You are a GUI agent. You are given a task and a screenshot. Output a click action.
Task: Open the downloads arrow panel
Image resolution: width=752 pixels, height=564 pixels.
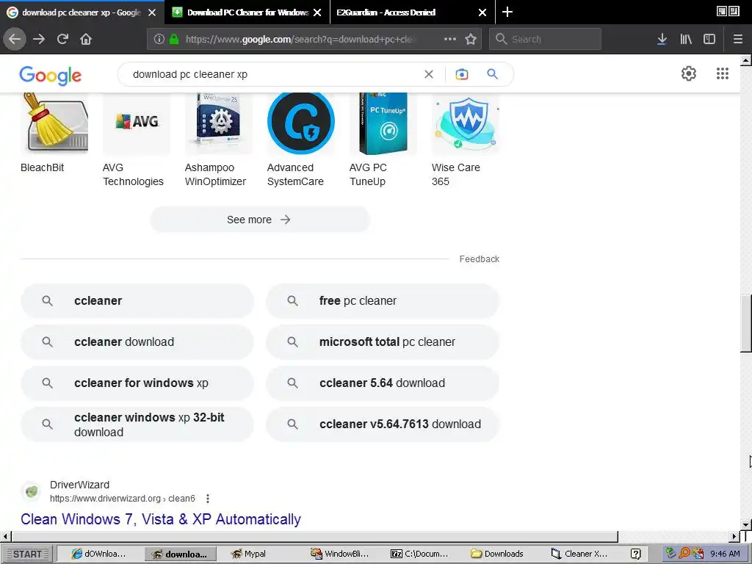(x=662, y=40)
